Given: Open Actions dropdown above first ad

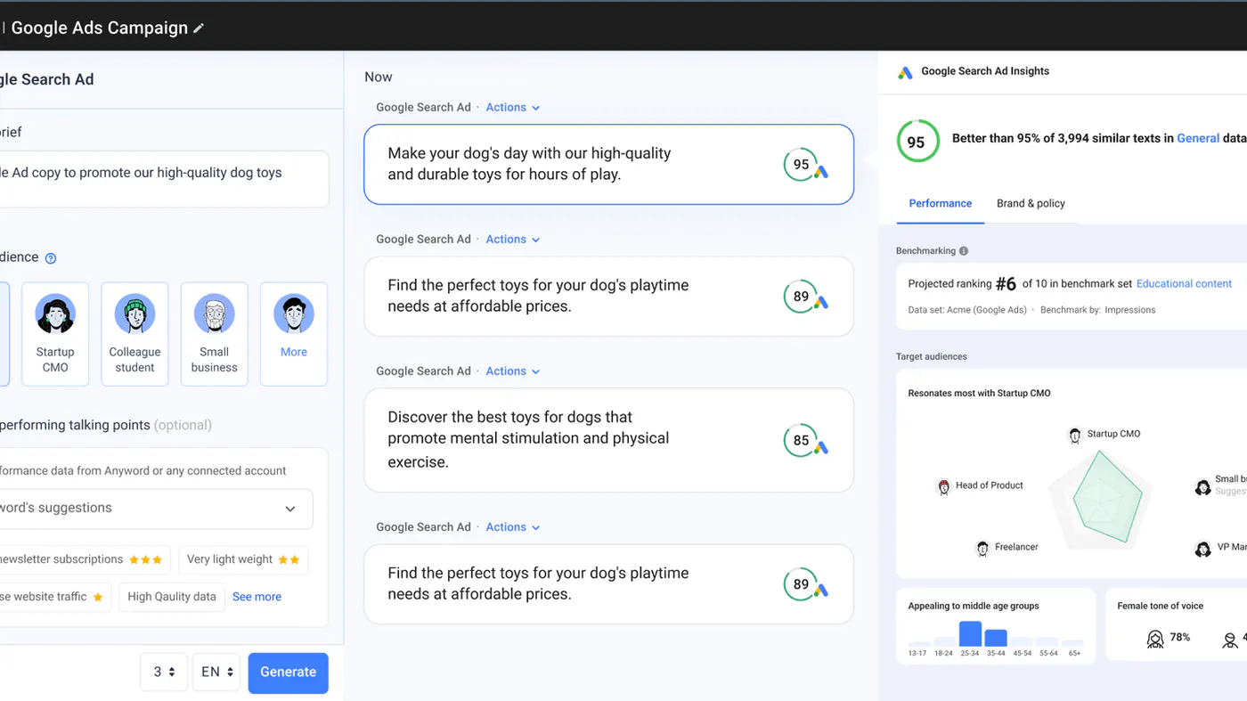Looking at the screenshot, I should (x=513, y=107).
